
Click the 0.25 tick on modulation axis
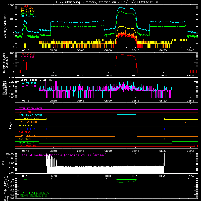[x=12, y=78]
